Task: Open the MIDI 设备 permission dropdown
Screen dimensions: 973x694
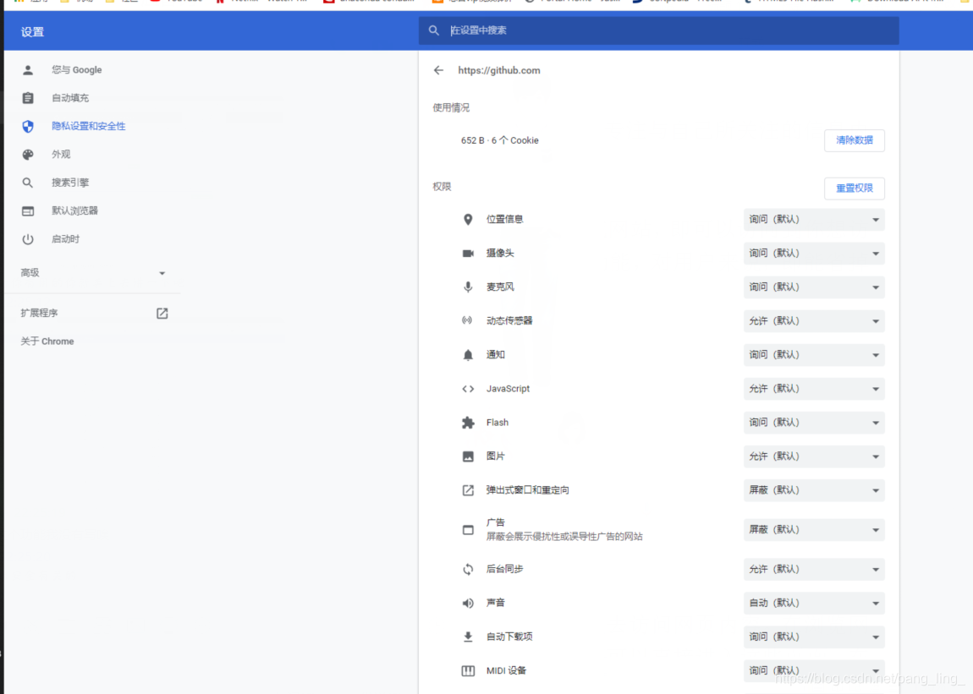Action: [814, 671]
